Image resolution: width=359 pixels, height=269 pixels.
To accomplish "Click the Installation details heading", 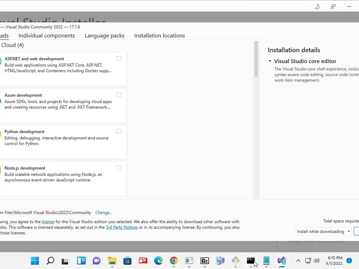I will [294, 50].
